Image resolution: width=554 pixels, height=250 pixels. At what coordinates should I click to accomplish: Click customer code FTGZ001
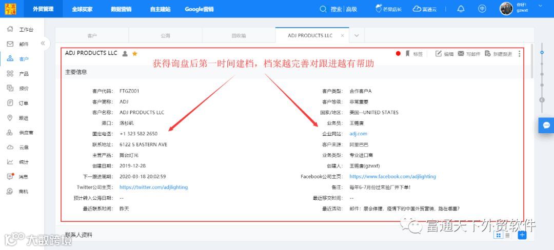tap(129, 91)
